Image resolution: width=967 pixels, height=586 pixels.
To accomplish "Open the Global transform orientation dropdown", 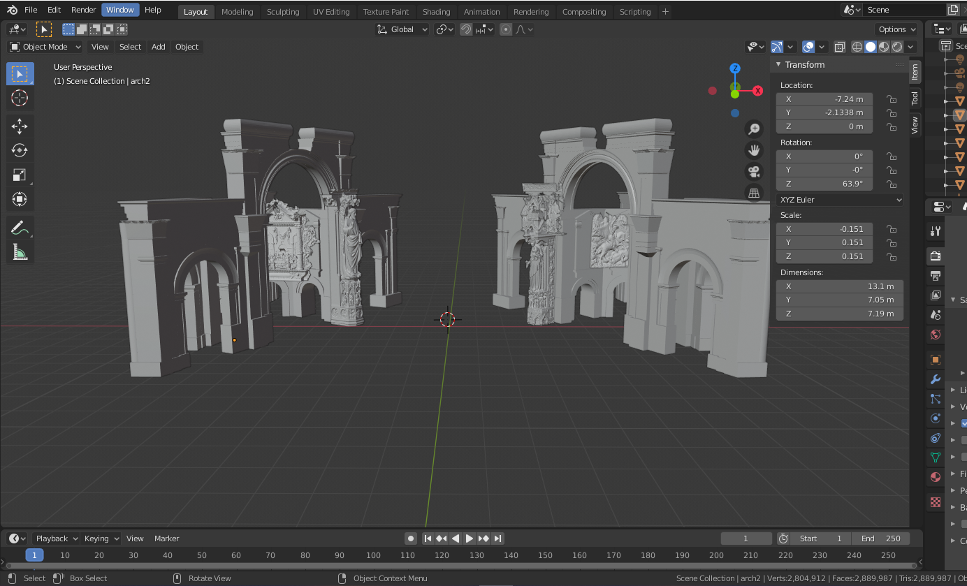I will pos(402,29).
